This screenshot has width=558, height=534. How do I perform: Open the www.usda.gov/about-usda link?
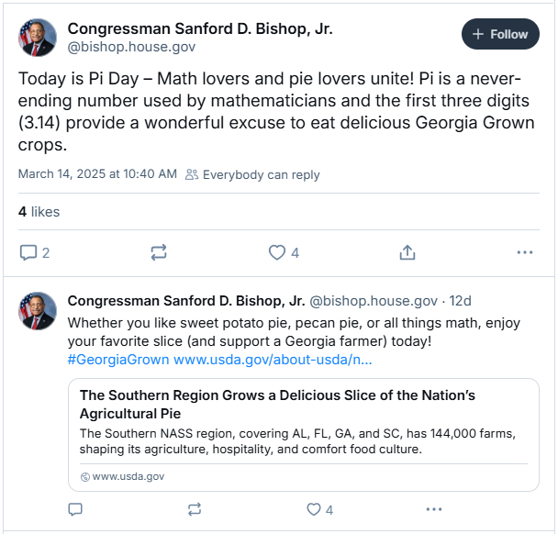[273, 359]
